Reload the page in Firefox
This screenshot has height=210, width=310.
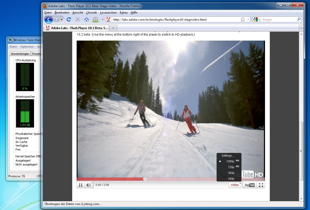point(69,19)
